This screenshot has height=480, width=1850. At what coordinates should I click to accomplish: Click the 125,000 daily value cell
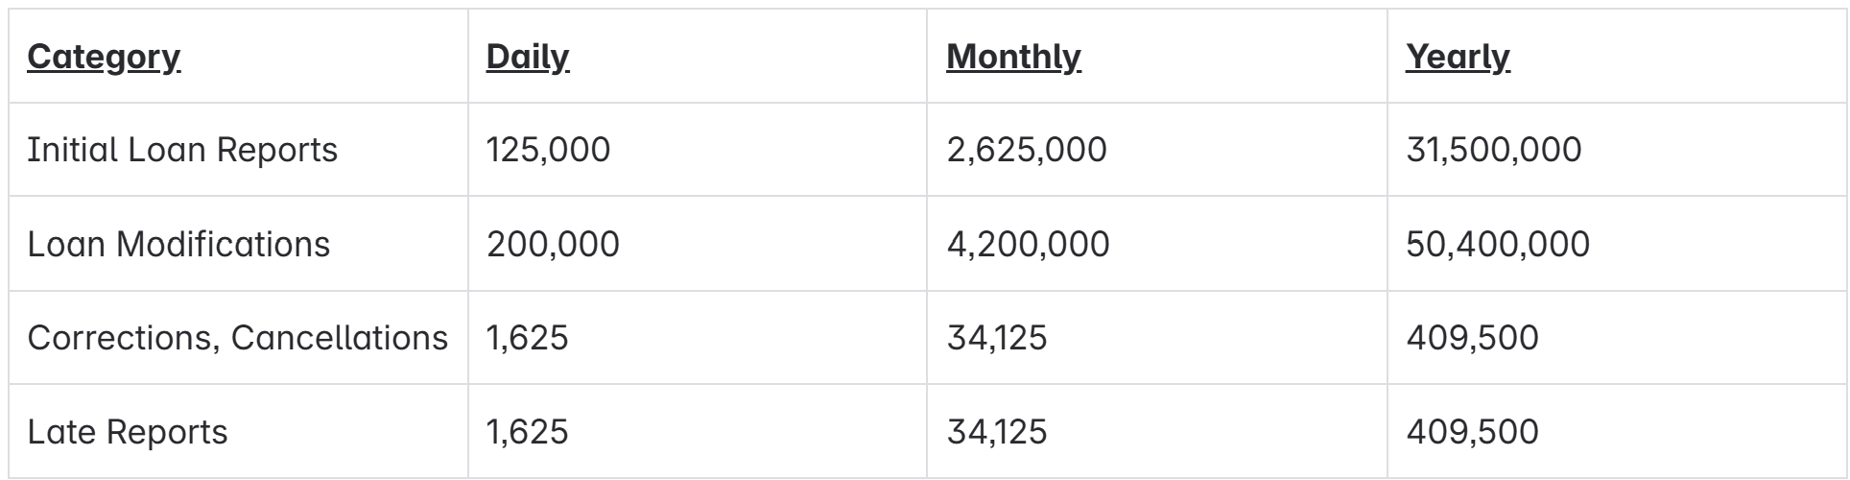[x=548, y=150]
